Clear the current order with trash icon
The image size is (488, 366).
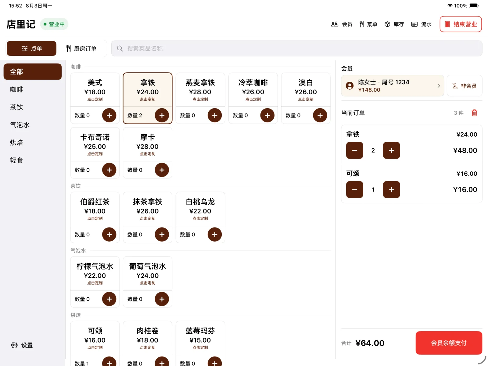point(474,113)
